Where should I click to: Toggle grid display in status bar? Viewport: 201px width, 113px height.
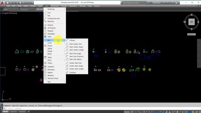point(132,112)
